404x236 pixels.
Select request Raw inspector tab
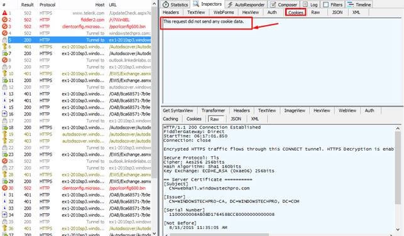[315, 13]
